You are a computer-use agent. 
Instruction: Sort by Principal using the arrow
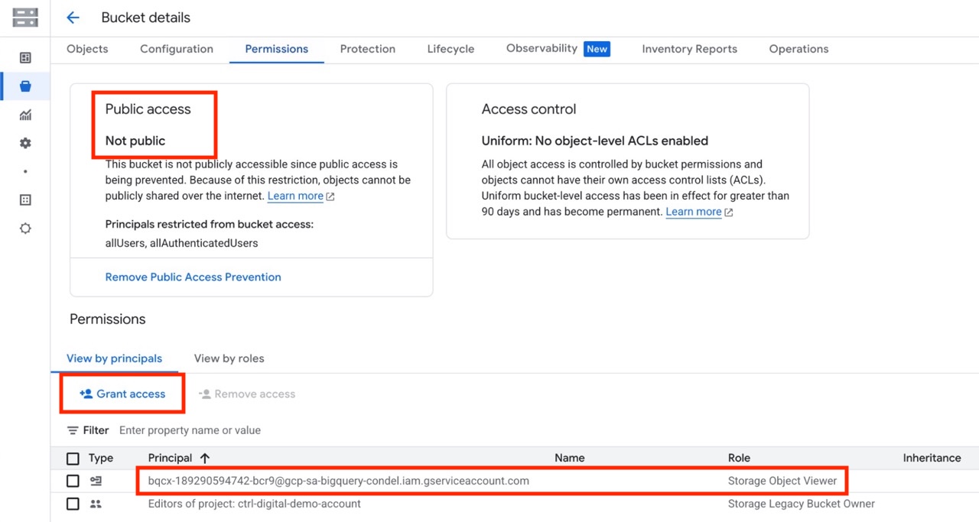click(204, 459)
